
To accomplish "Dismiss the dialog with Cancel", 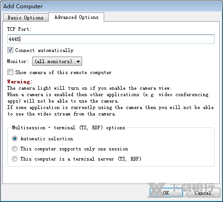I will (x=203, y=193).
